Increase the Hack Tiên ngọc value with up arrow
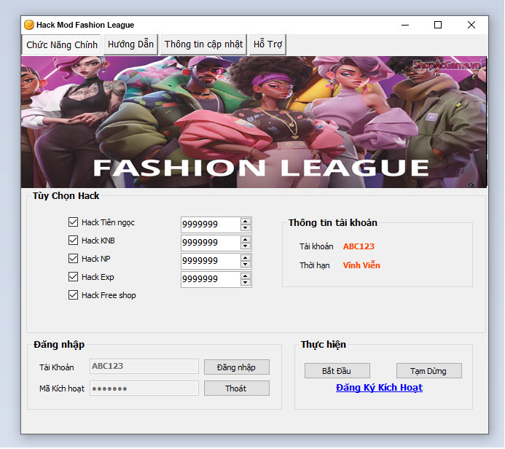 (246, 222)
